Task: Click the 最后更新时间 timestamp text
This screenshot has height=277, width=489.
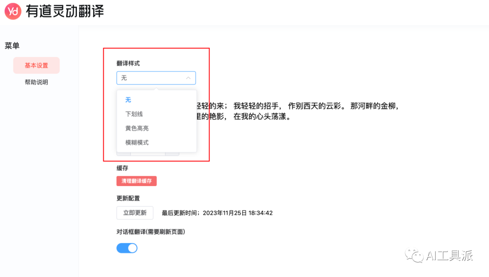Action: click(217, 213)
